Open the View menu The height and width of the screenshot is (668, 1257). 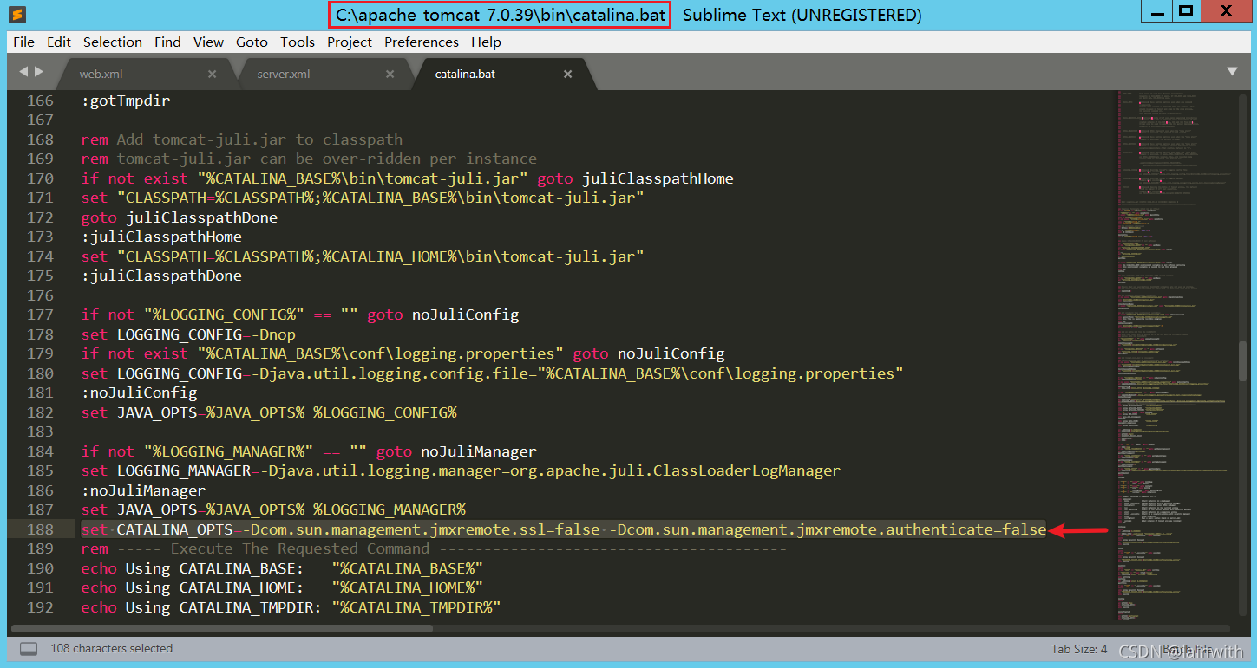208,42
